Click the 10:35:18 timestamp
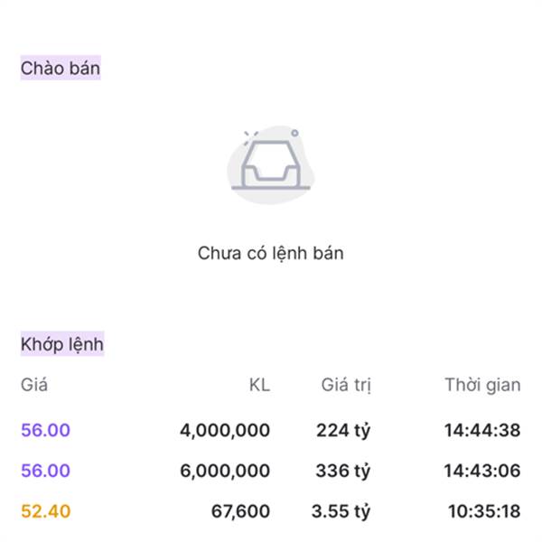The height and width of the screenshot is (542, 542). [x=484, y=511]
